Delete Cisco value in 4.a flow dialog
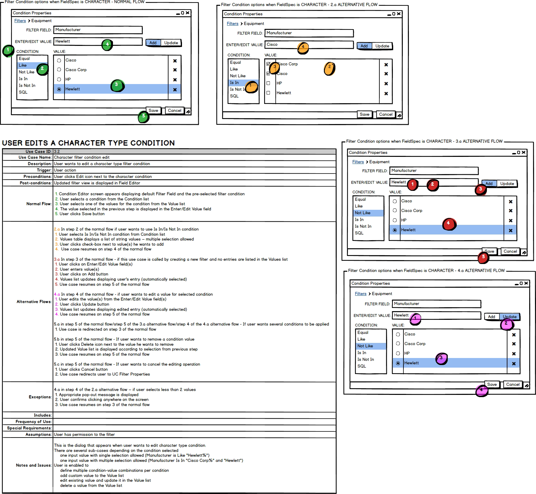 click(x=514, y=335)
